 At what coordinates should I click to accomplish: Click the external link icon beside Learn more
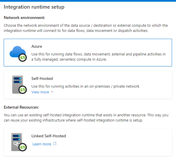coord(55,144)
